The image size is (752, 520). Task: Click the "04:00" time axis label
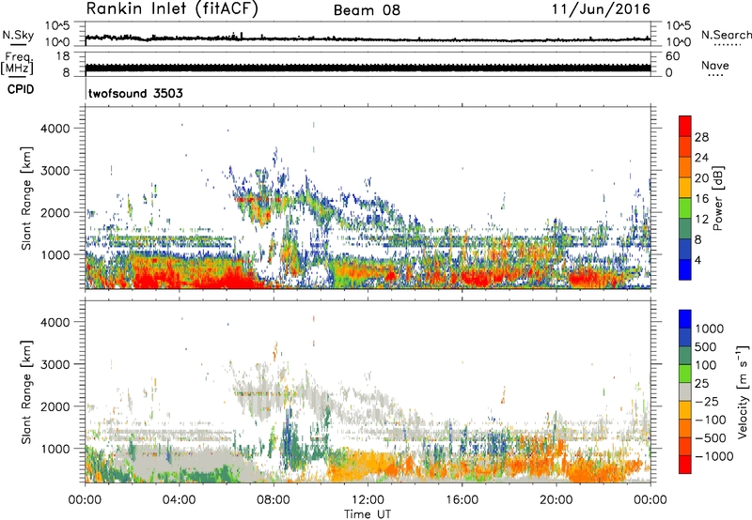pos(179,500)
